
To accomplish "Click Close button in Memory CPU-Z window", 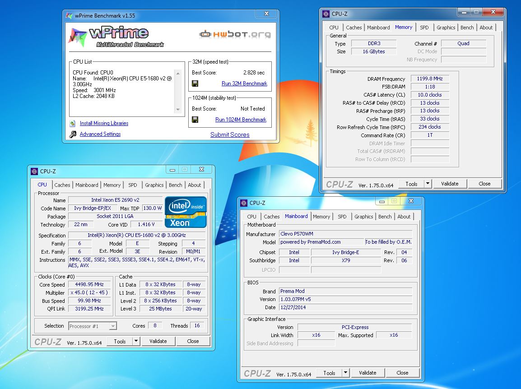I will pyautogui.click(x=484, y=184).
